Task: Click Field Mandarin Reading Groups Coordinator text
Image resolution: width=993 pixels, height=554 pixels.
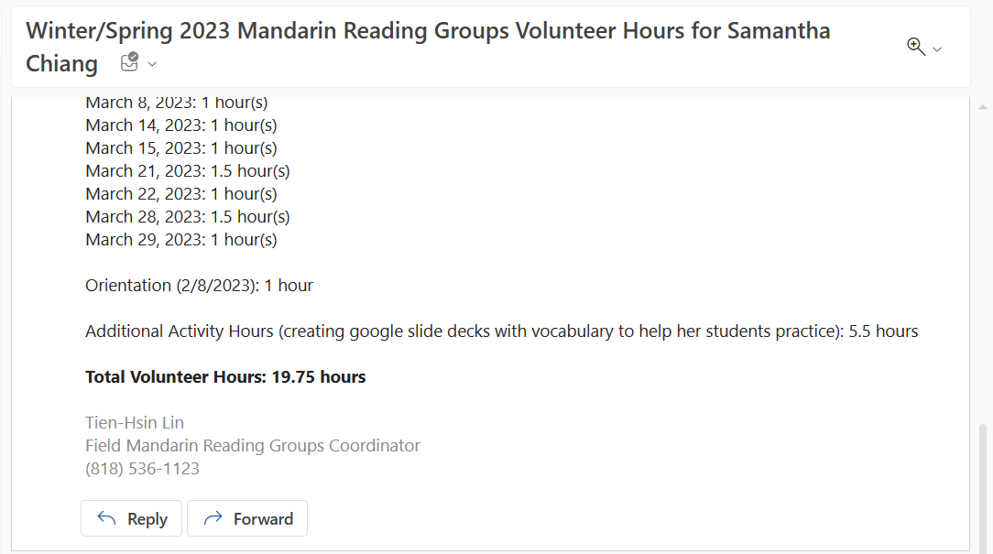Action: coord(253,445)
